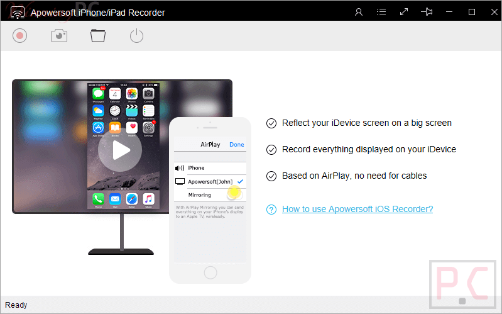
Task: Close the Apowersoft recorder window
Action: tap(494, 12)
